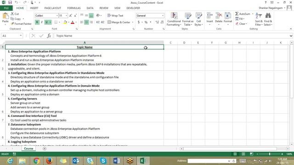Decrease font size with the smaller A icon
The width and height of the screenshot is (294, 165).
(75, 16)
